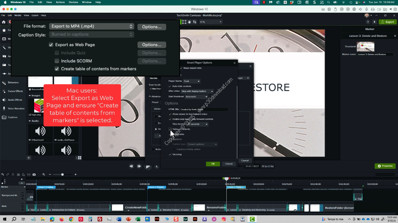Click the Split icon above timeline

[28, 175]
